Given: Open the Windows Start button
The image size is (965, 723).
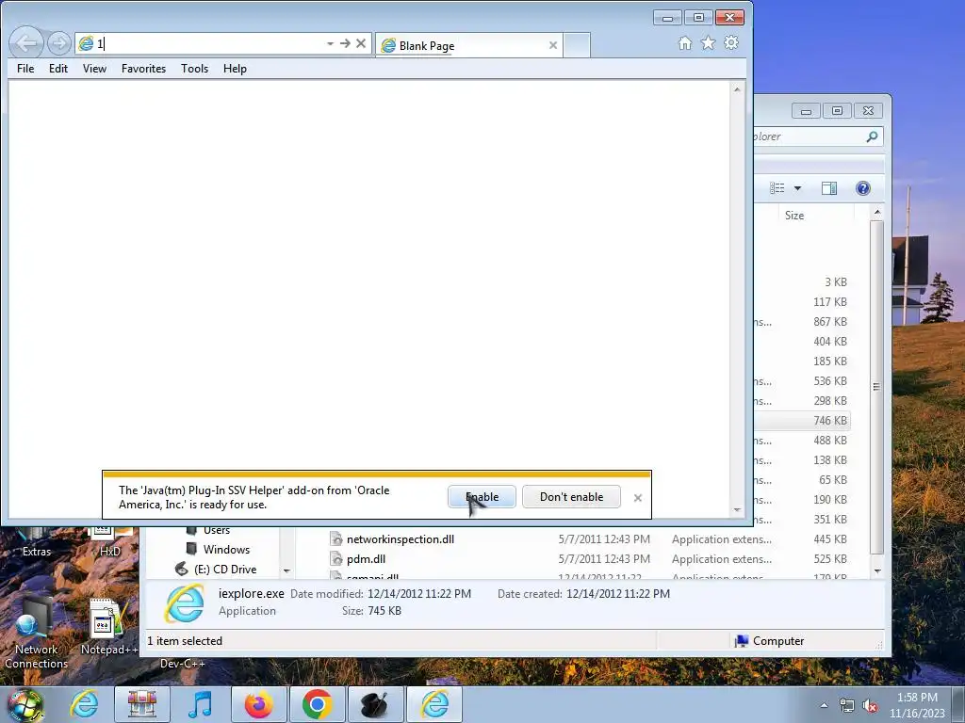Looking at the screenshot, I should [25, 704].
